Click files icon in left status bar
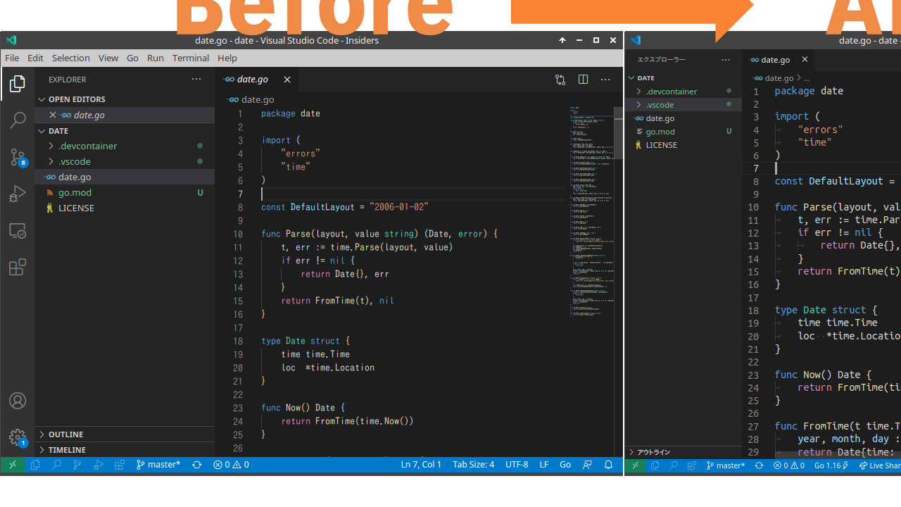 [35, 465]
